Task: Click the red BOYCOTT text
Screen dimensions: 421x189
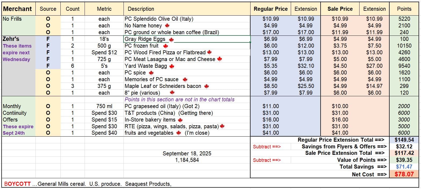Action: click(x=17, y=184)
